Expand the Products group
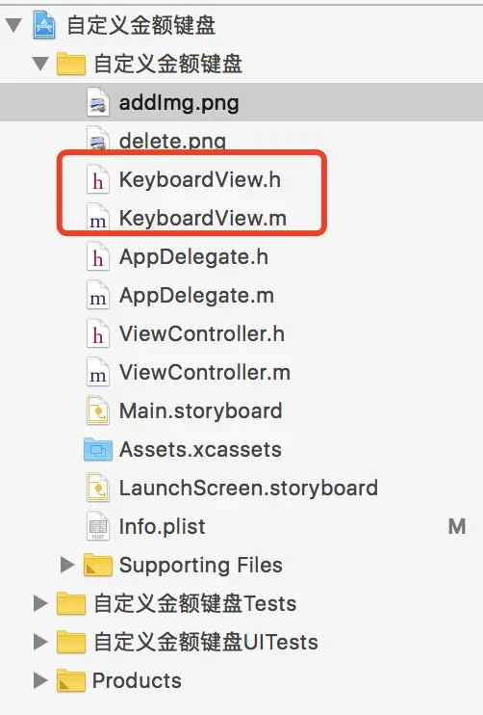This screenshot has width=483, height=715. tap(41, 681)
